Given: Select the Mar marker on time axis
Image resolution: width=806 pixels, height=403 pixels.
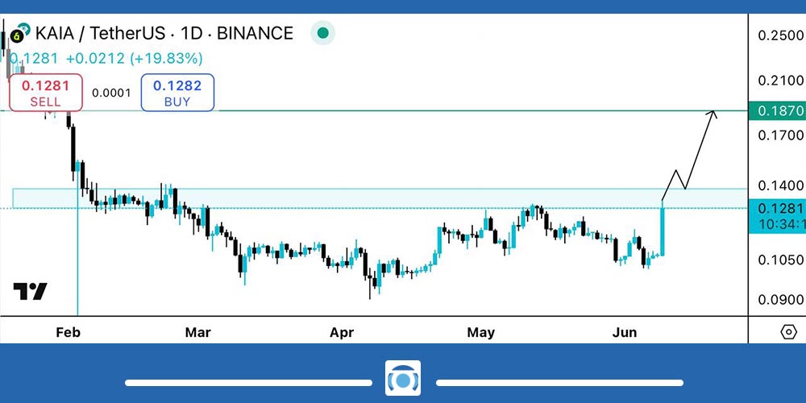Looking at the screenshot, I should click(x=197, y=332).
